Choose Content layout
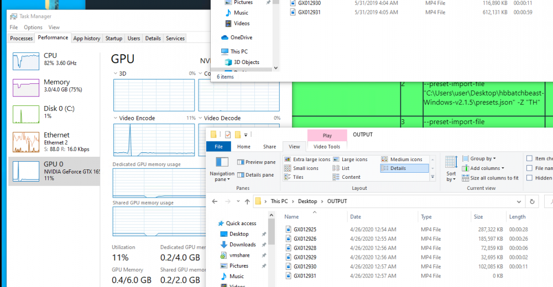Screen dimensions: 553x287 click(347, 177)
